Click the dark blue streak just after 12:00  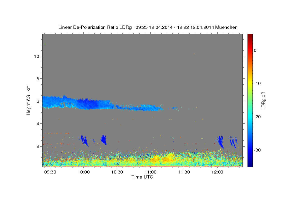click(x=221, y=142)
